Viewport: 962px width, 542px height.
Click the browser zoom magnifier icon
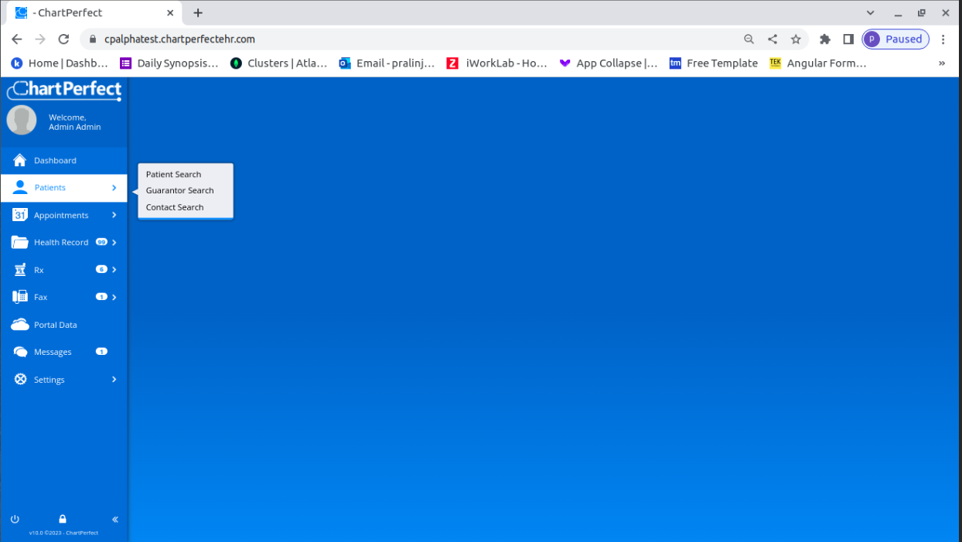click(x=749, y=39)
